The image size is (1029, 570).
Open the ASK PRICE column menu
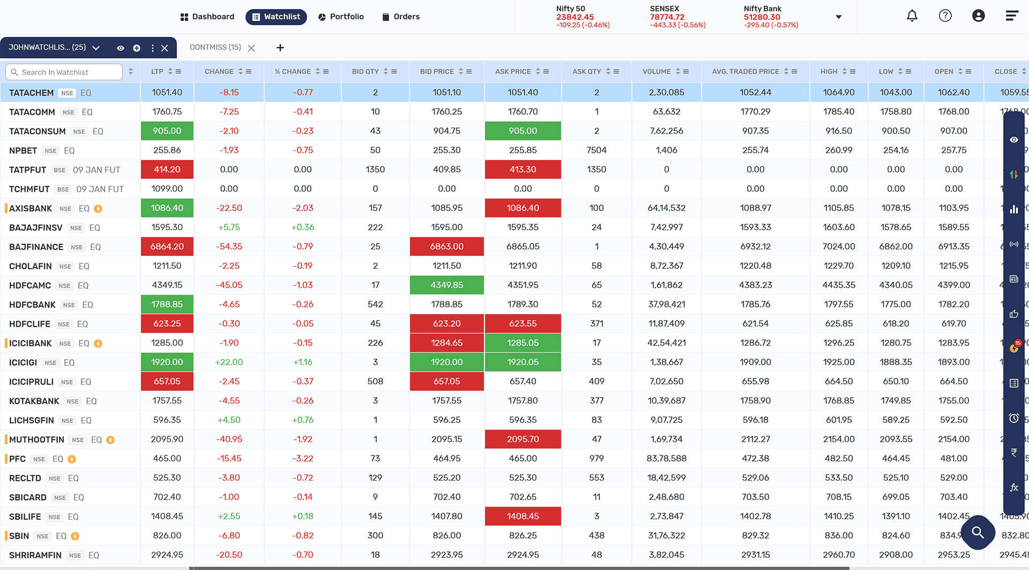(x=546, y=72)
